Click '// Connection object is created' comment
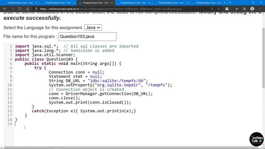265x149 pixels. 86,89
